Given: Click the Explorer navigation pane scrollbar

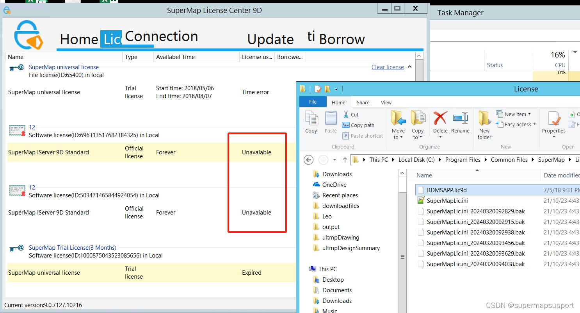Looking at the screenshot, I should click(x=402, y=241).
